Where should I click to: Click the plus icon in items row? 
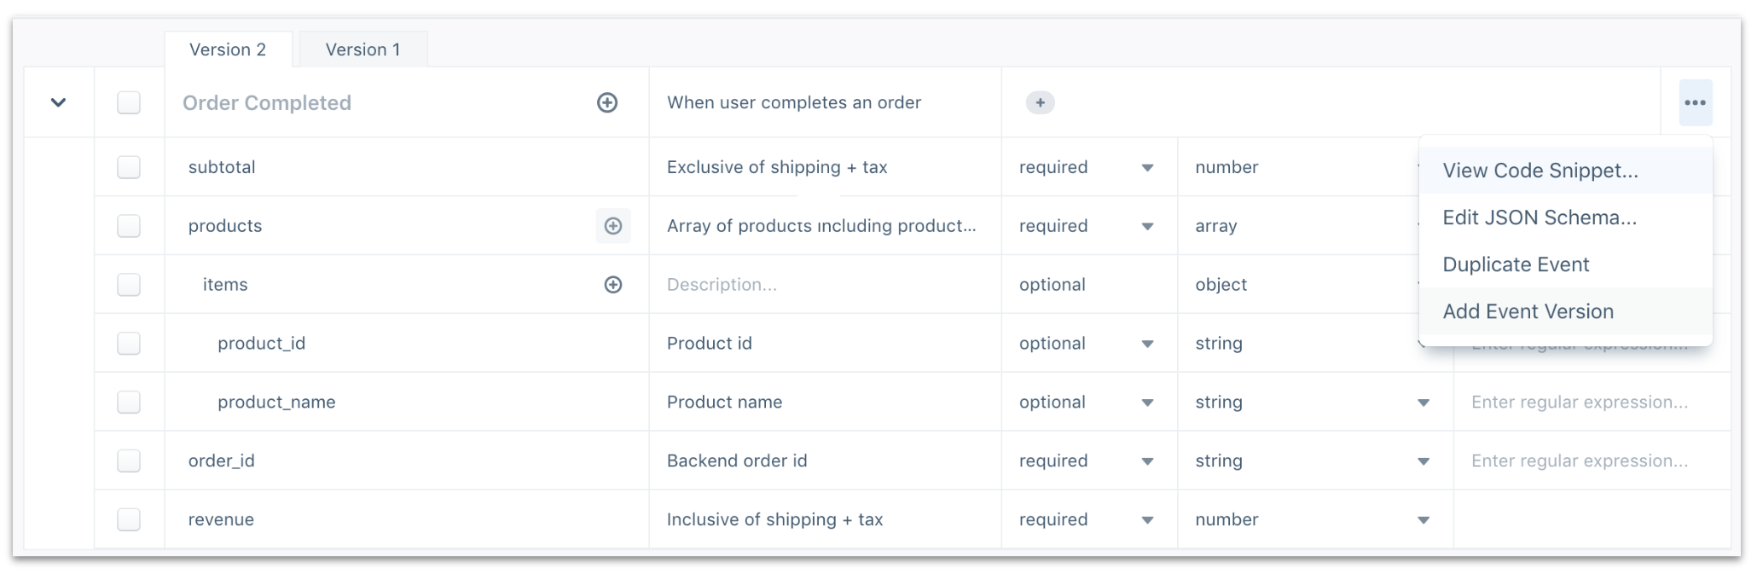pos(612,285)
